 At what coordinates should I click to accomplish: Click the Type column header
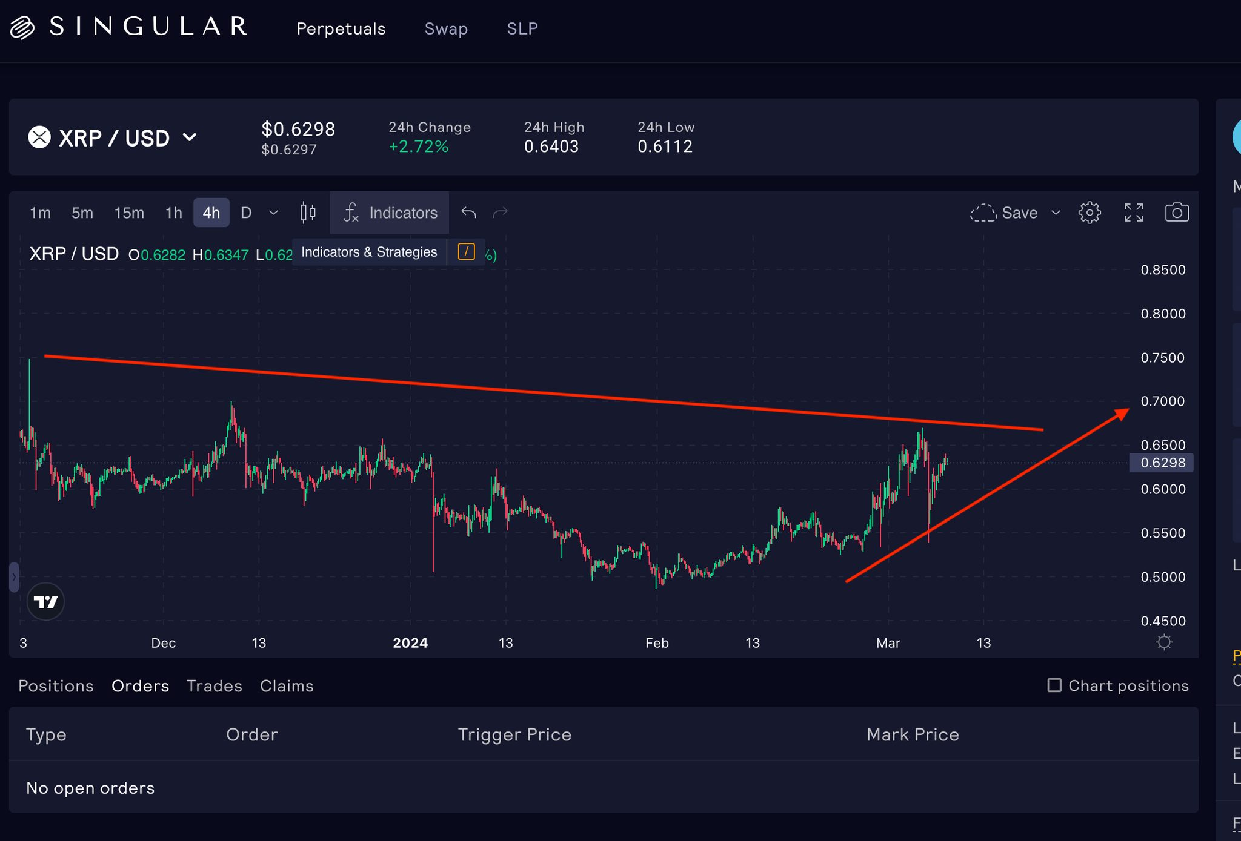(46, 734)
